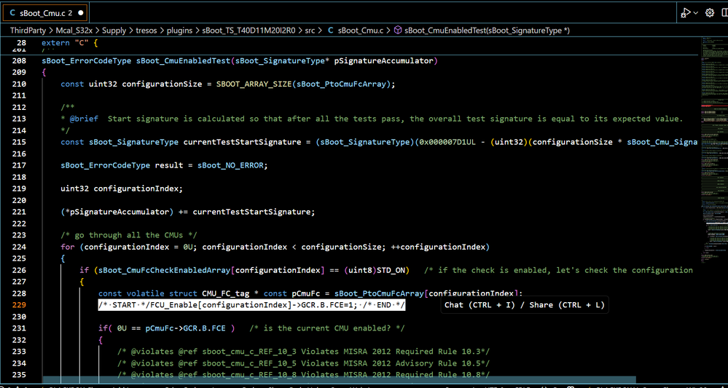728x388 pixels.
Task: Click the C file icon in the editor tab
Action: (12, 13)
